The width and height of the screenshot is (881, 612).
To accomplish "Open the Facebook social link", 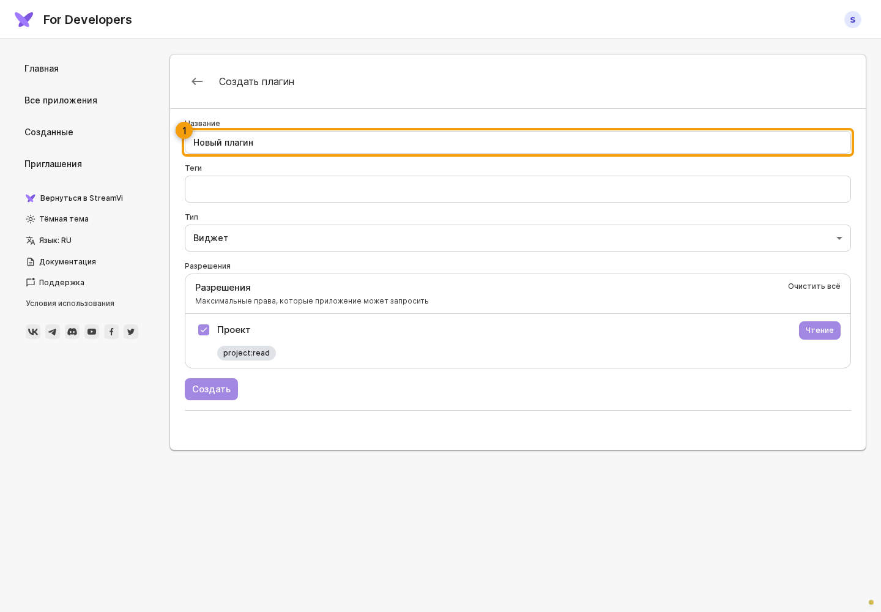I will pos(111,332).
